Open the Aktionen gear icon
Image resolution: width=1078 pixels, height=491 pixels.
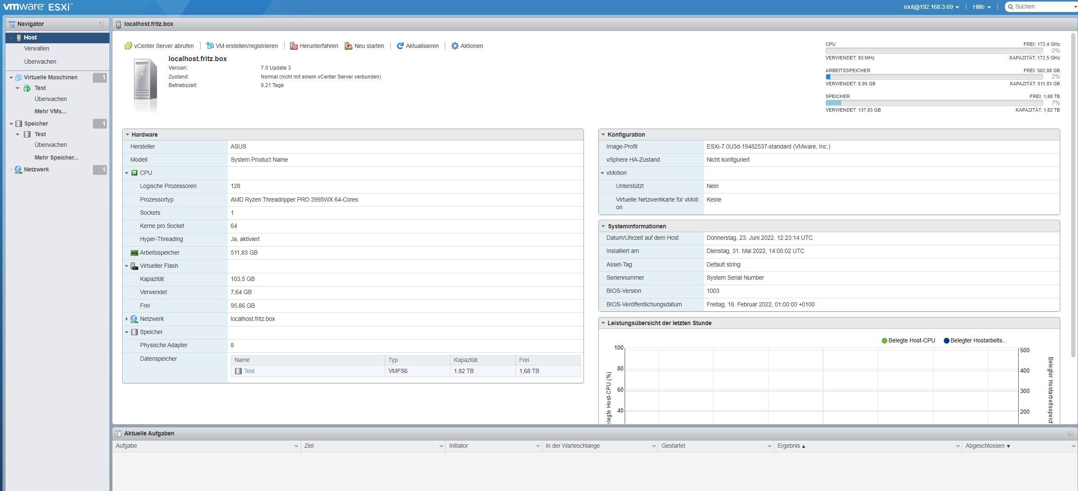pyautogui.click(x=455, y=46)
